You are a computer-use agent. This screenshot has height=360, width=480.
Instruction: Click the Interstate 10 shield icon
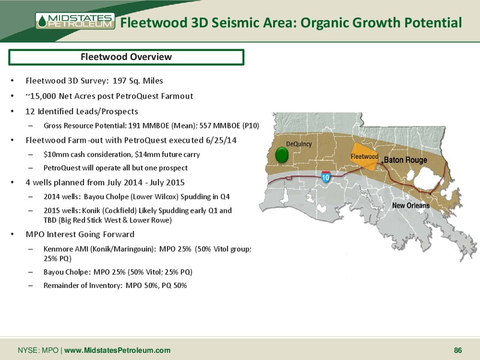tap(326, 176)
